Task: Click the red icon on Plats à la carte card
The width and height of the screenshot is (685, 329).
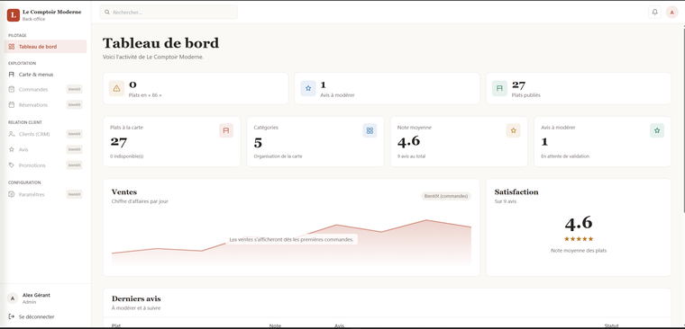Action: pos(226,130)
